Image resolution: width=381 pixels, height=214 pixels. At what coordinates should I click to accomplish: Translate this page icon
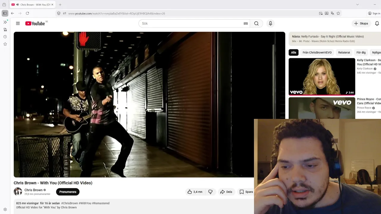point(332,13)
